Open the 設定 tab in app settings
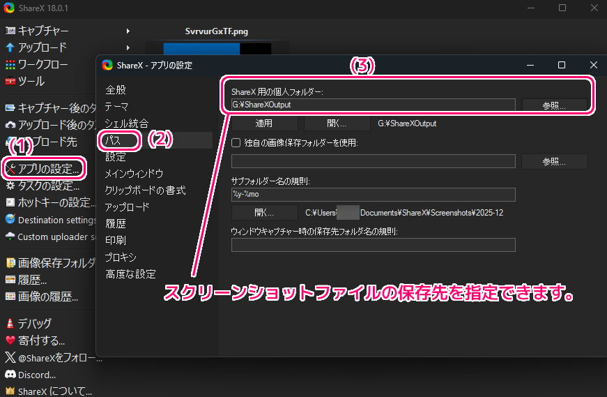 (x=116, y=156)
